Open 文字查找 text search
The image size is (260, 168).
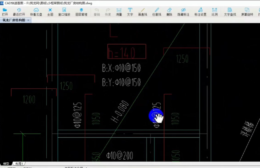230,12
